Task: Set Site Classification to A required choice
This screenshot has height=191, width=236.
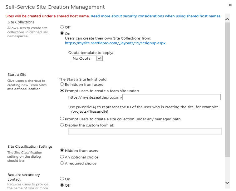Action: 62,163
